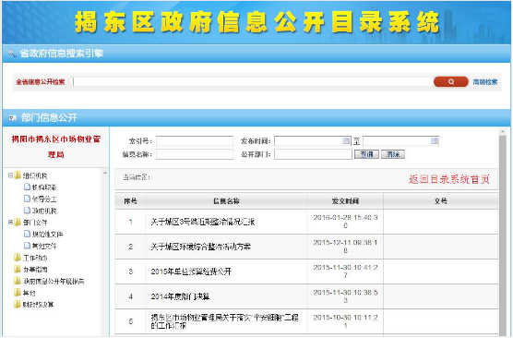513x338 pixels.
Task: Open 关于城区环境综合整治活动方案
Action: click(200, 247)
